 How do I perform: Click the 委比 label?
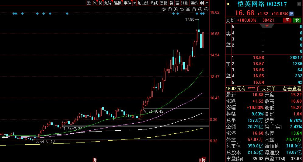[x=231, y=20]
